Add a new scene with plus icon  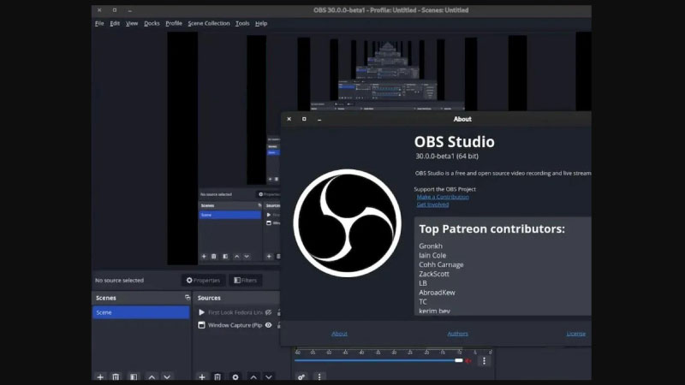tap(100, 376)
